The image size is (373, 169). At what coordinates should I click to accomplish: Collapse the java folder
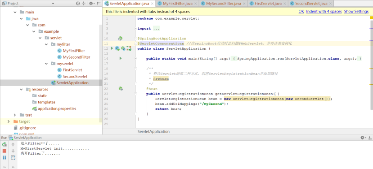[x=22, y=18]
